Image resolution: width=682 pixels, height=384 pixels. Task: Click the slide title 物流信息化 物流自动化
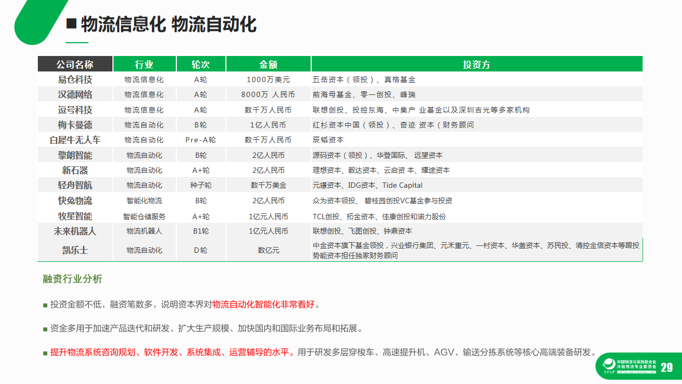[x=168, y=25]
